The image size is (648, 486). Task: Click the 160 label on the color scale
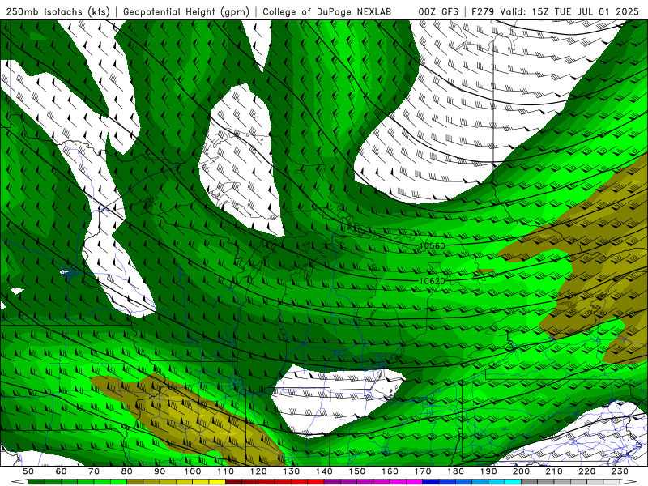click(390, 471)
